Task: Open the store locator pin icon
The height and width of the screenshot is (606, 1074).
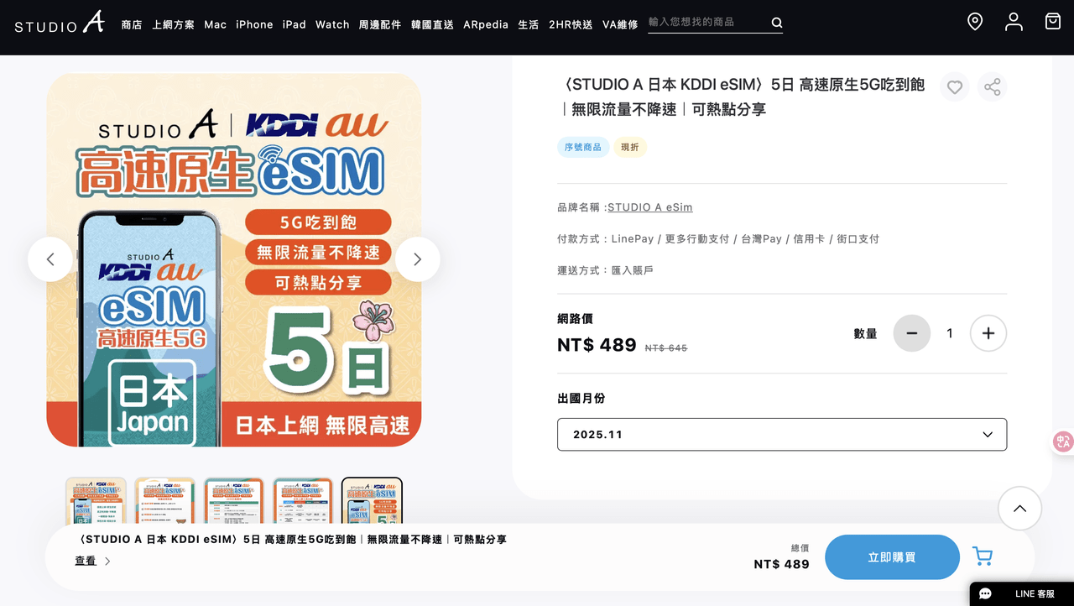Action: tap(975, 22)
